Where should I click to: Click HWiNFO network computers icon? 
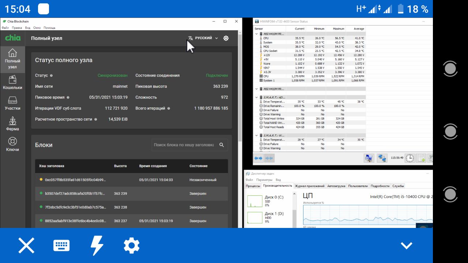click(x=382, y=158)
